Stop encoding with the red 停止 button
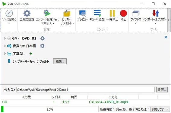This screenshot has height=113, width=171. 123,15
